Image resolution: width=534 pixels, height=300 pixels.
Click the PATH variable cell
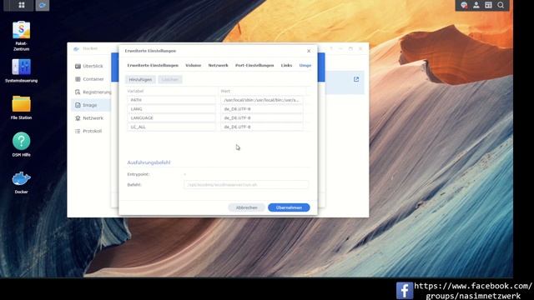tap(172, 100)
